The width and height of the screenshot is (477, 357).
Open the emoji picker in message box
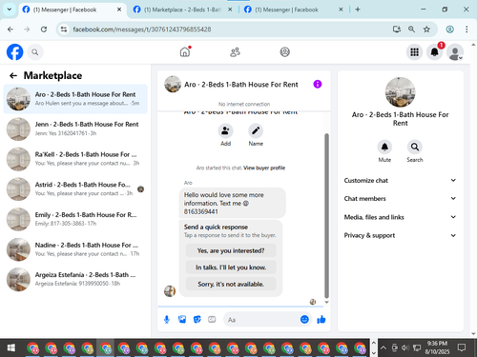pos(304,319)
